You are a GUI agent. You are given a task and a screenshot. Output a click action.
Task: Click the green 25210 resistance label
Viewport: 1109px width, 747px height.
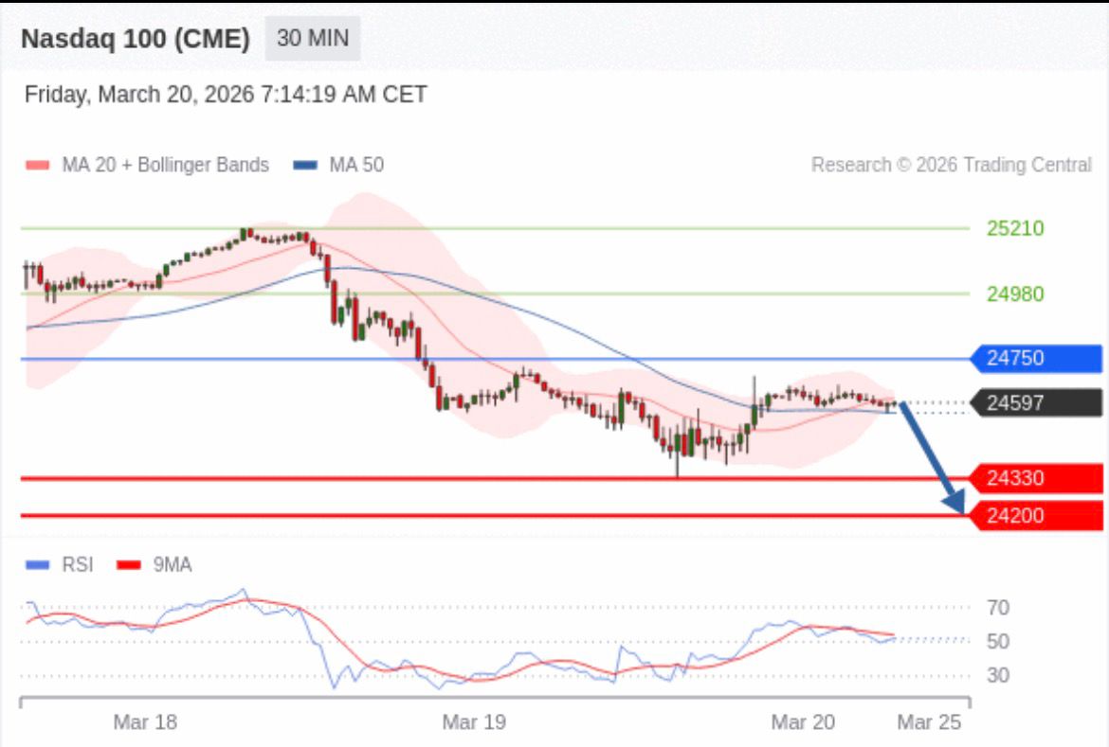point(1014,228)
